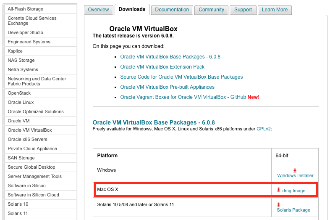Click the red download icon above Solaris Package
The height and width of the screenshot is (220, 330).
[x=278, y=205]
